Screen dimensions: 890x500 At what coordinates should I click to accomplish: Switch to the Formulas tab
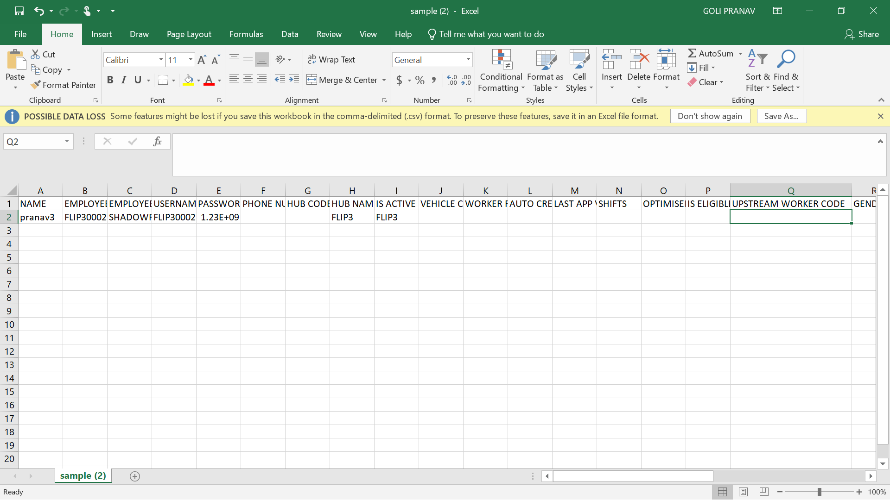point(246,34)
